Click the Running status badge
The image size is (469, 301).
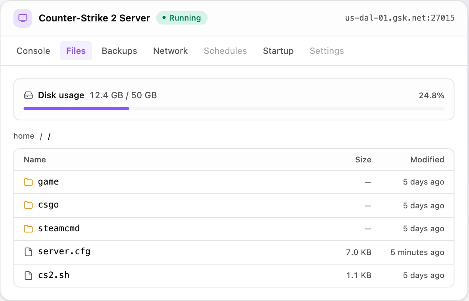coord(182,18)
